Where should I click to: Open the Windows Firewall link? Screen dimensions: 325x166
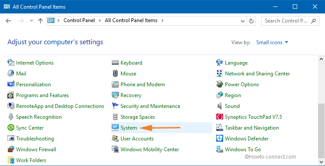point(36,150)
